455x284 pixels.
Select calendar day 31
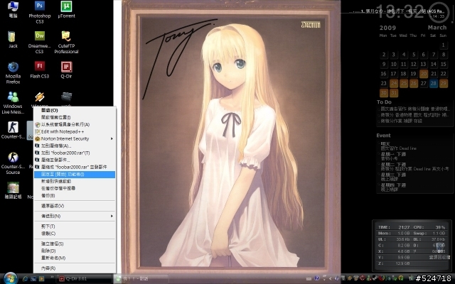point(394,93)
